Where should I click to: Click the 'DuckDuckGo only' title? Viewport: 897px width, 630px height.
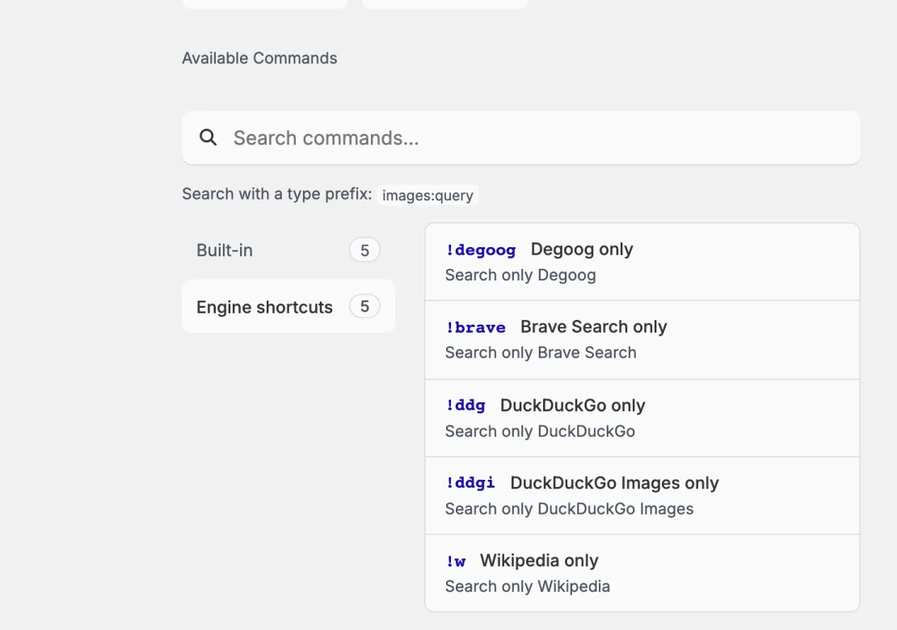[x=573, y=405]
